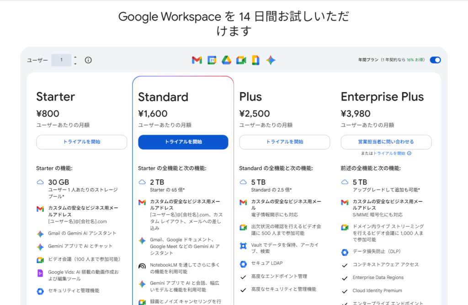
Task: Click the Gemini sparkle icon in the top row
Action: tap(271, 60)
